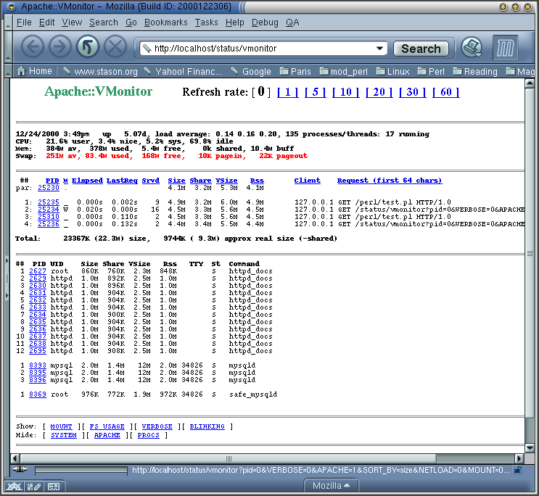
Task: Open the Perl bookmarks folder
Action: point(431,72)
